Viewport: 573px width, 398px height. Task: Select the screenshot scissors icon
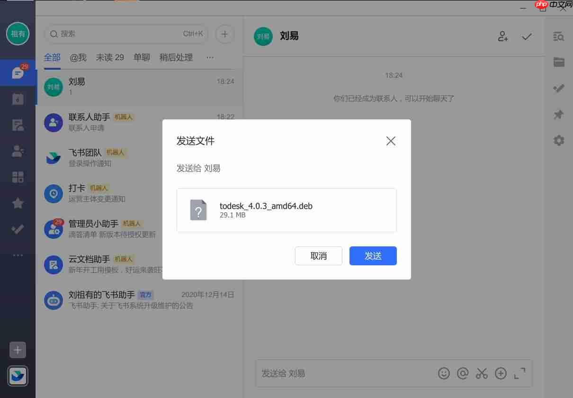click(x=482, y=373)
